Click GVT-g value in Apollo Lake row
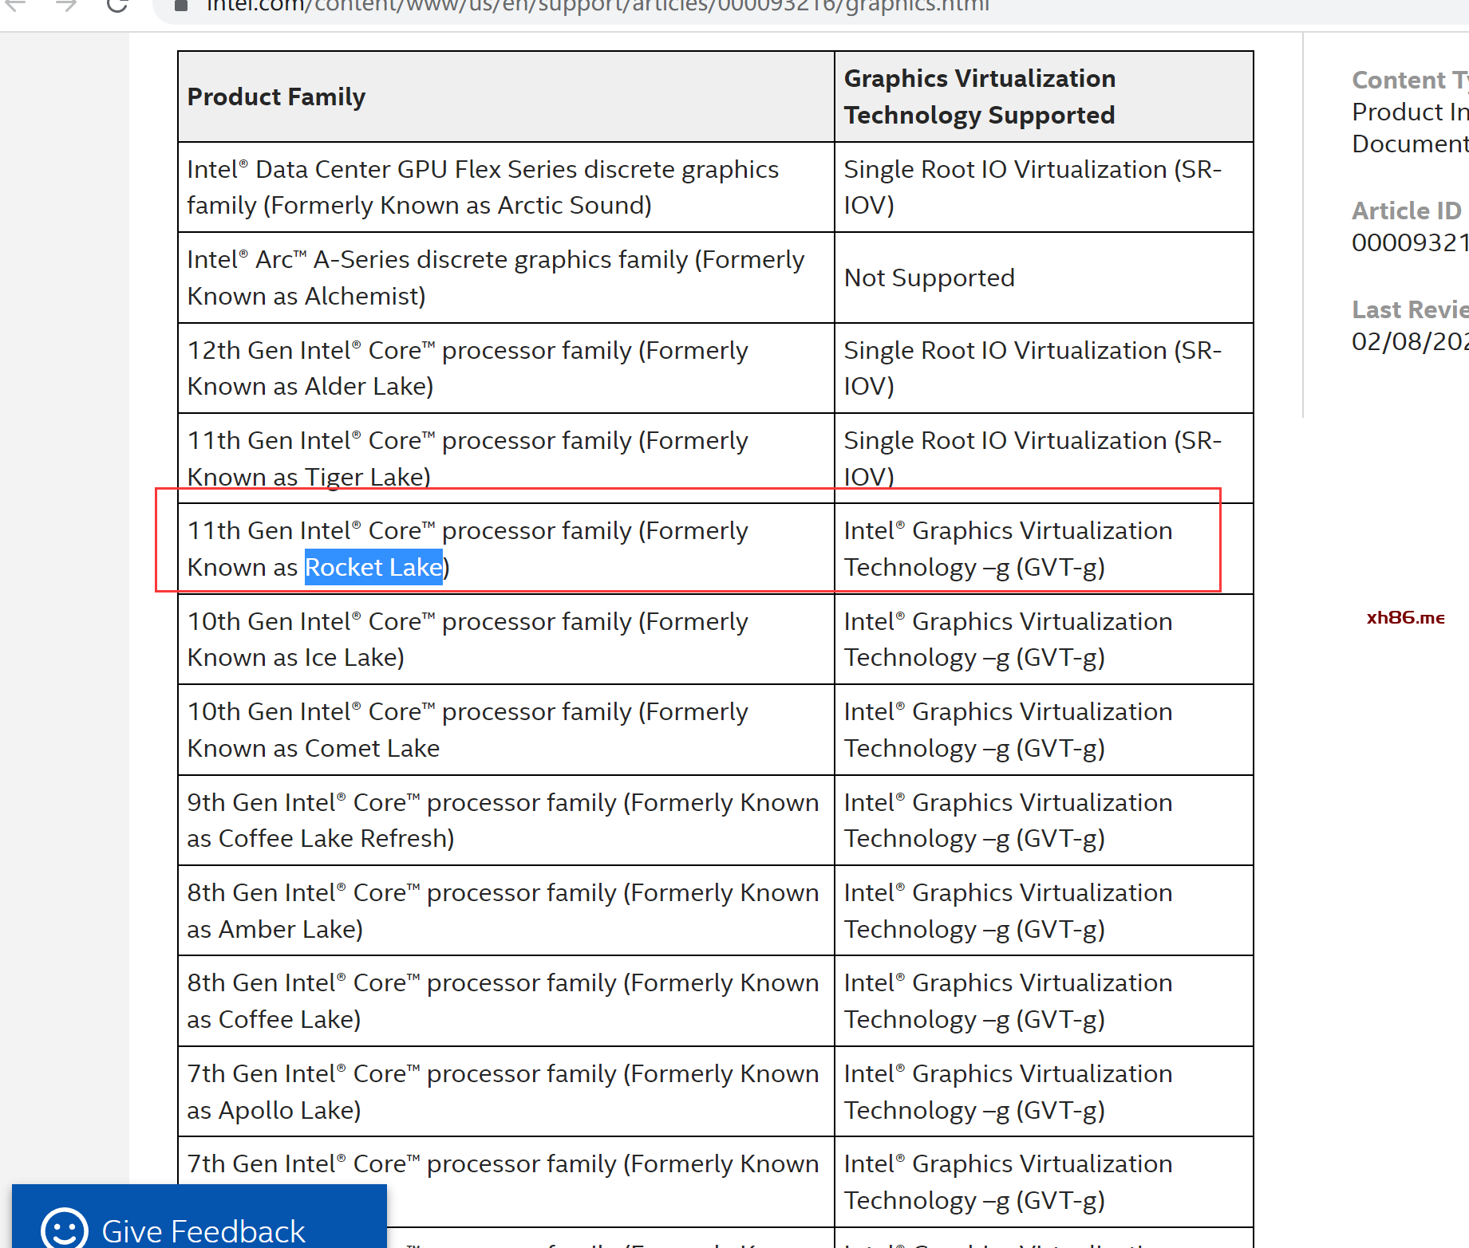Viewport: 1469px width, 1248px height. coord(1044,1092)
